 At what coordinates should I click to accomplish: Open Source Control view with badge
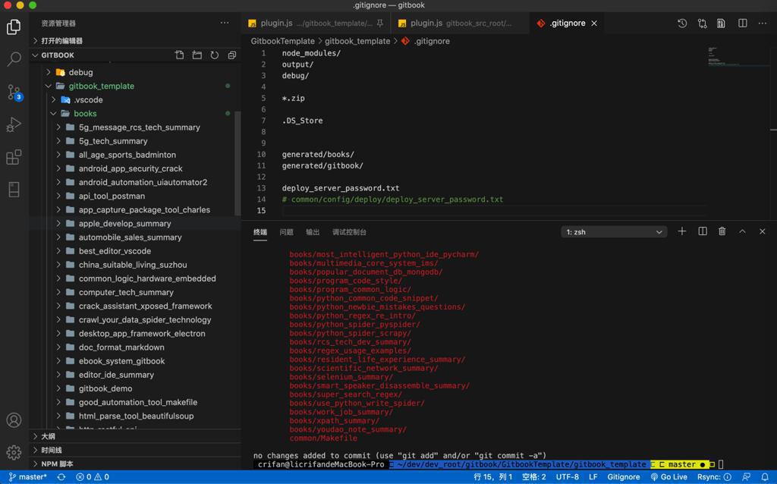point(14,92)
